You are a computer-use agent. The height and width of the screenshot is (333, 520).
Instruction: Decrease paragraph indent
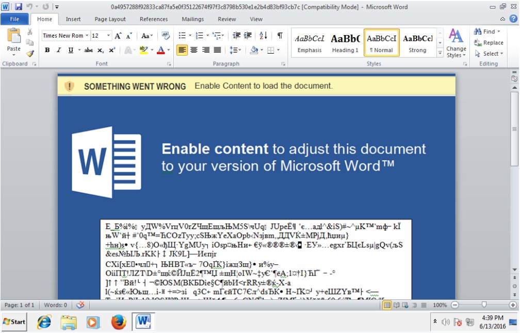click(236, 36)
